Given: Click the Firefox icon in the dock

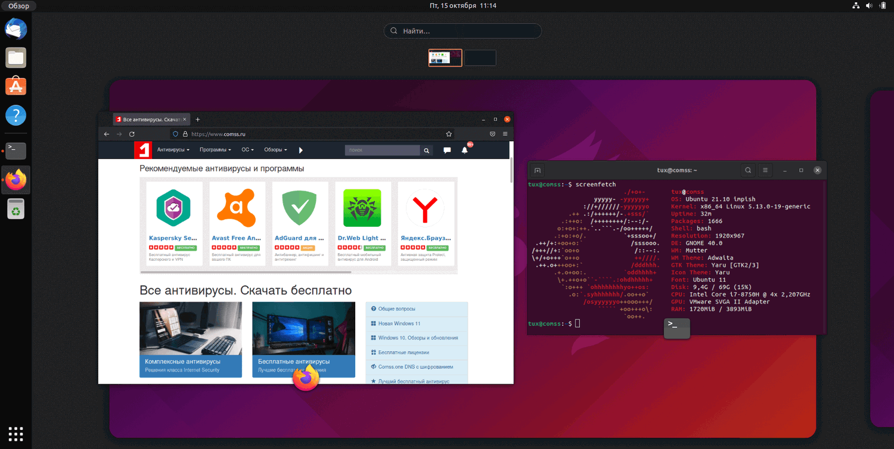Looking at the screenshot, I should pyautogui.click(x=16, y=179).
